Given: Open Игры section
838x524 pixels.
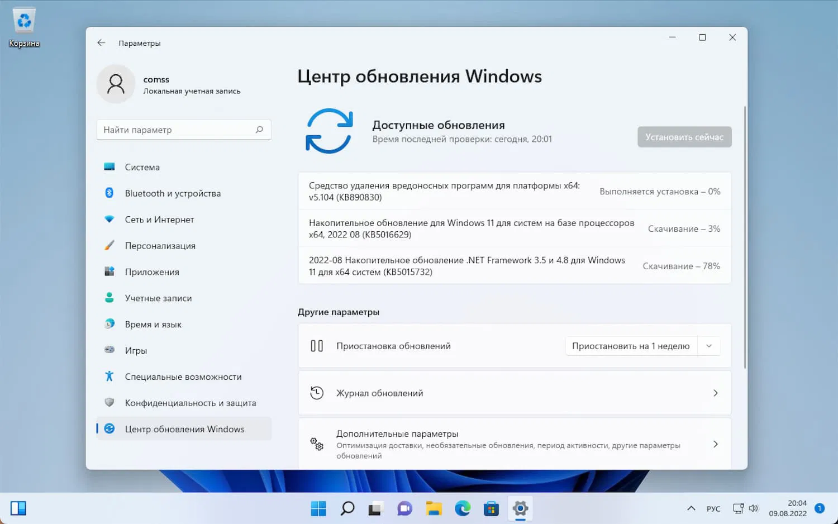Looking at the screenshot, I should click(135, 350).
